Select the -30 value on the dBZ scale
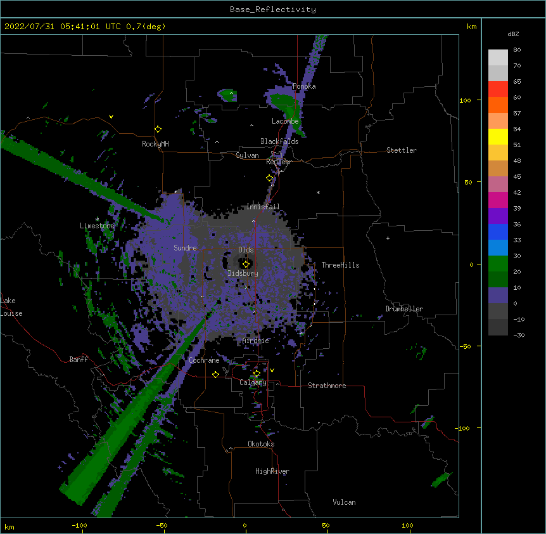Viewport: 546px width, 534px height. (x=519, y=335)
